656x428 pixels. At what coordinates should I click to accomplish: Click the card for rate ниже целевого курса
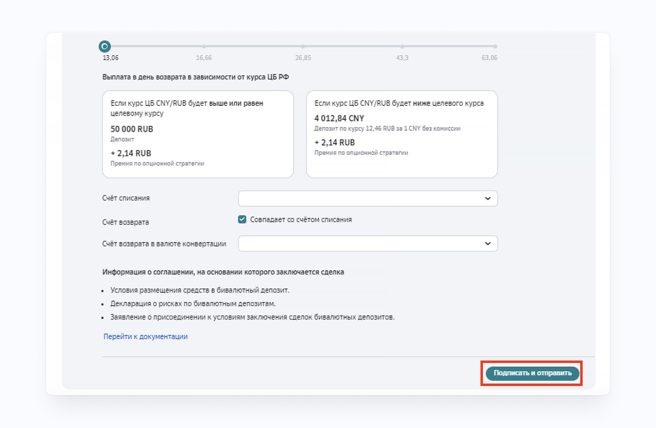click(402, 134)
